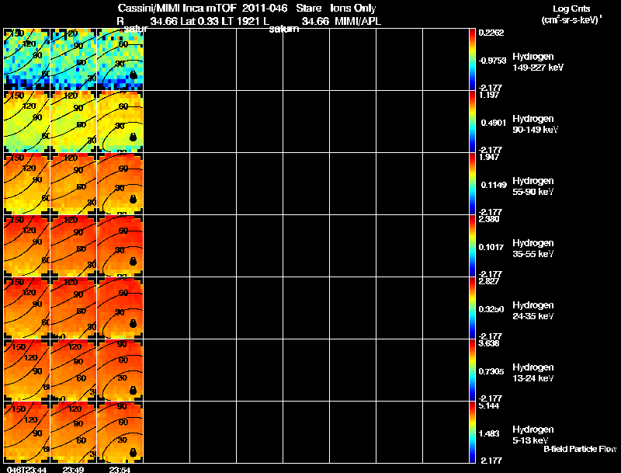This screenshot has width=621, height=473.
Task: Click the color bar for Hydrogen 5-13 keV
Action: [x=472, y=433]
